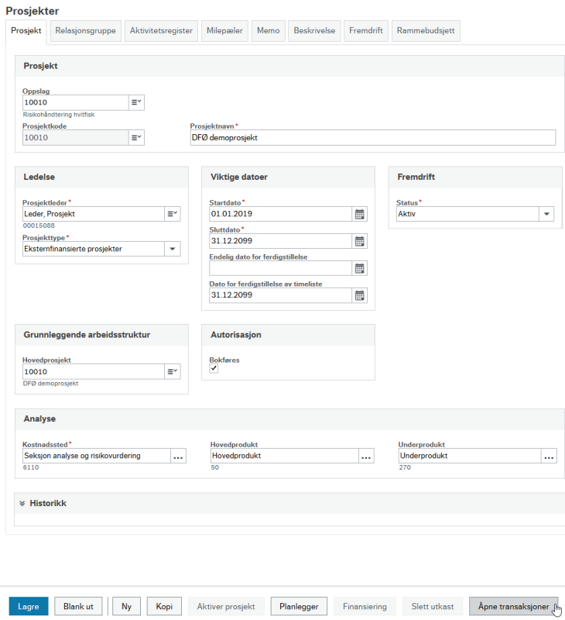
Task: Click the Blank ut button
Action: tap(78, 606)
